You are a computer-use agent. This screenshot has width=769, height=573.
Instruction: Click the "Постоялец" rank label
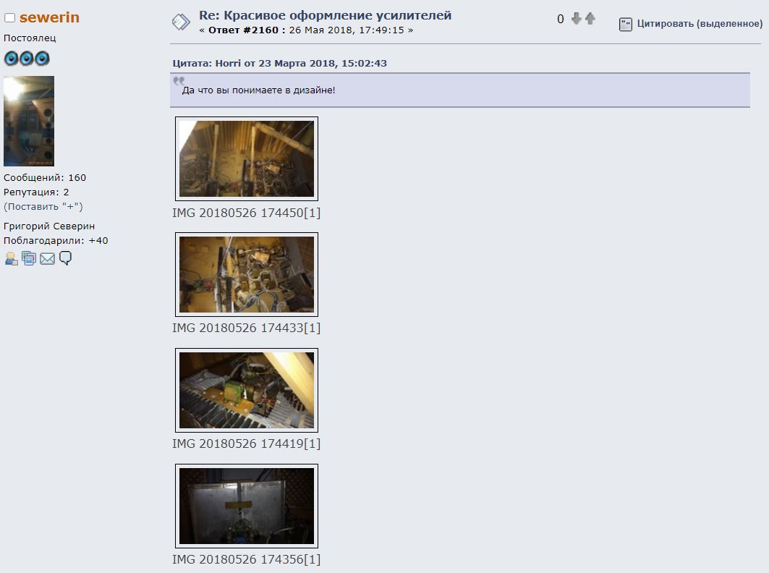(30, 38)
